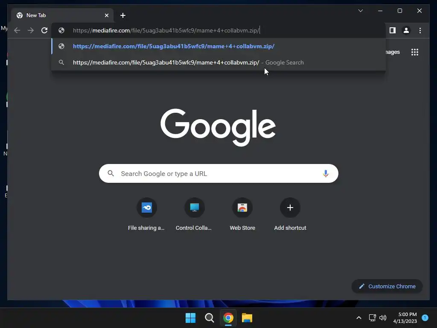Minimize the Chrome window
This screenshot has height=328, width=437.
click(380, 11)
